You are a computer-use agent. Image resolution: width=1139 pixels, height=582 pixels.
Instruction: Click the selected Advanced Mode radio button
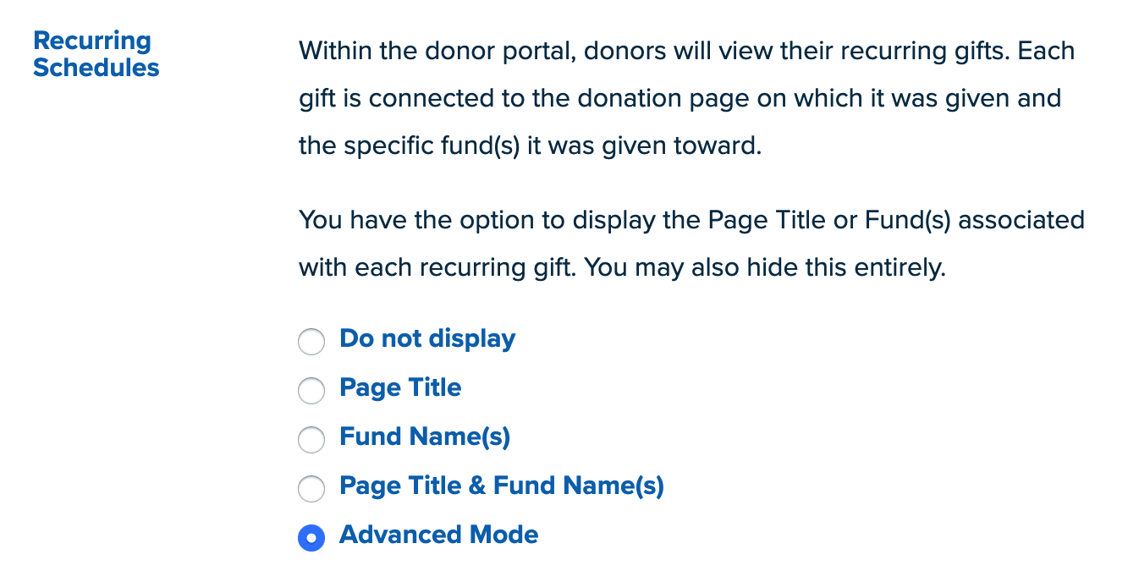click(x=311, y=538)
